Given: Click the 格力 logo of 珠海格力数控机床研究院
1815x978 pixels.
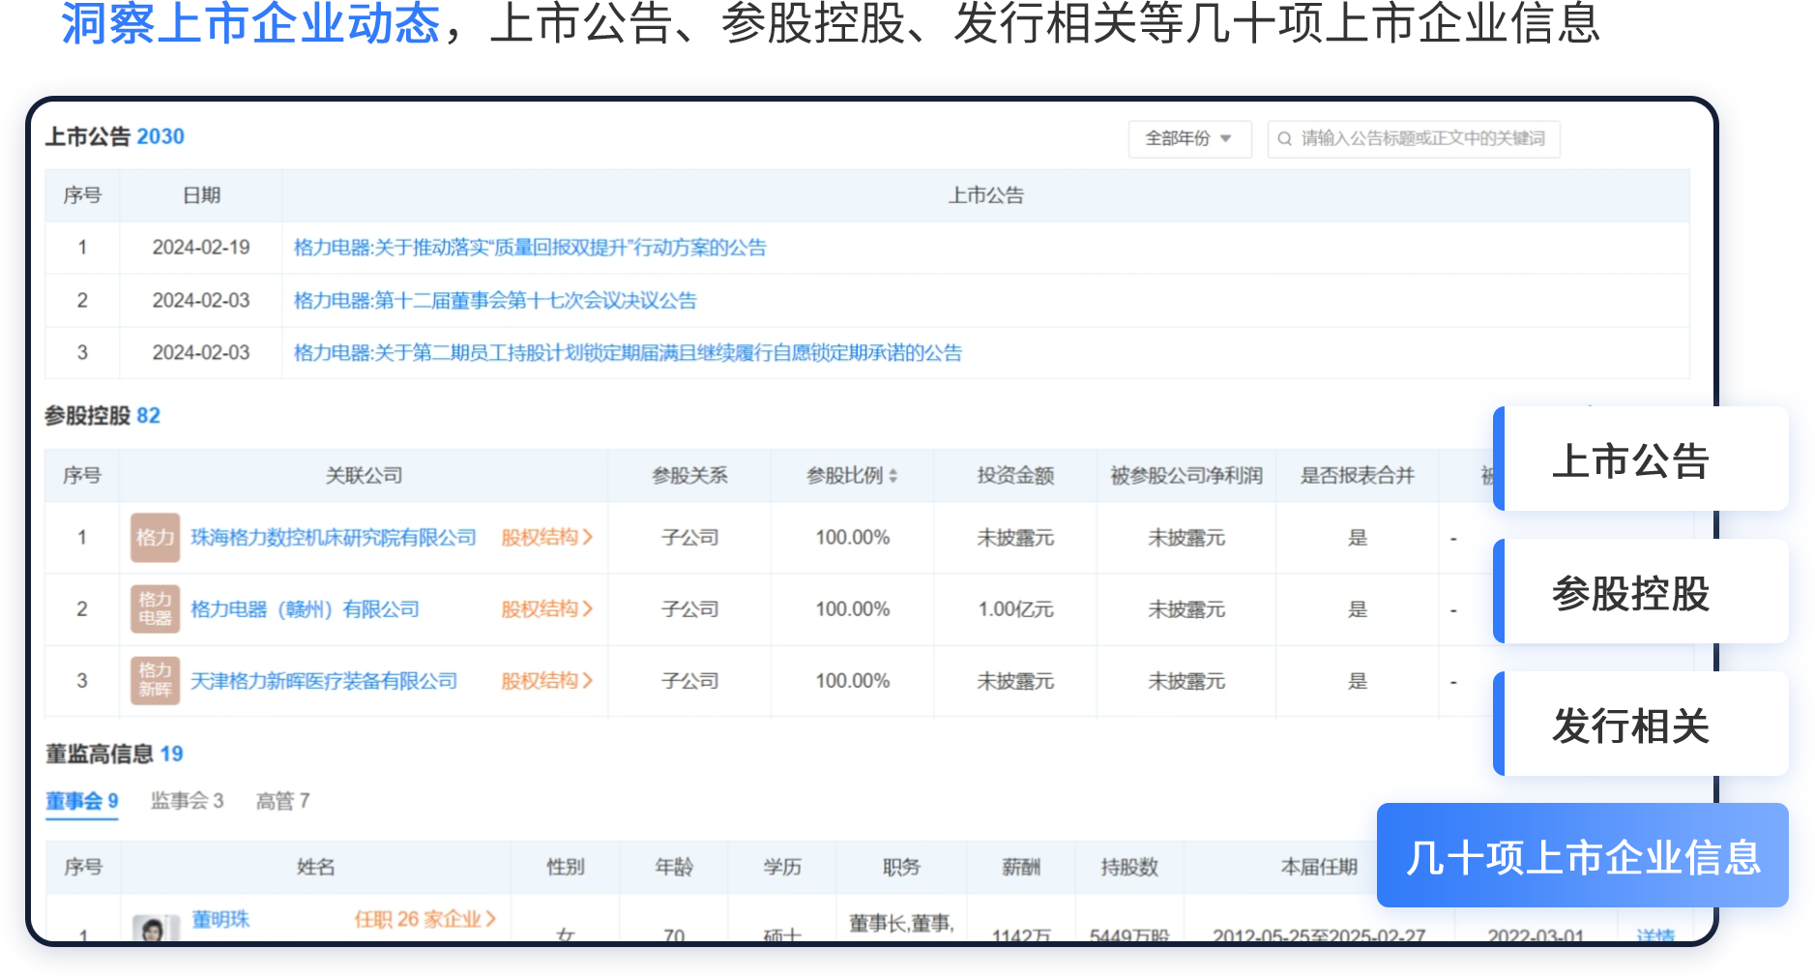Looking at the screenshot, I should pyautogui.click(x=155, y=538).
